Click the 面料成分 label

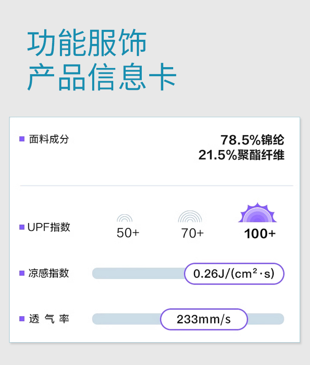pos(49,139)
